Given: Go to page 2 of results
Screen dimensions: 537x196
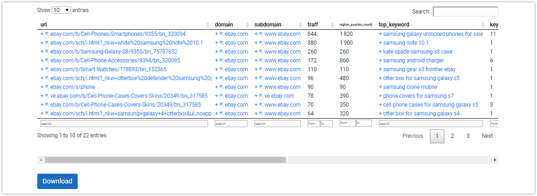Looking at the screenshot, I should tap(452, 136).
